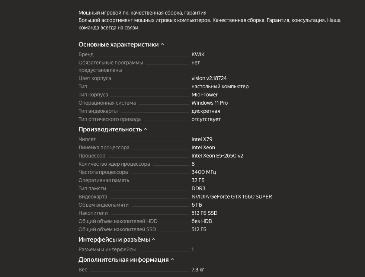Image resolution: width=365 pixels, height=277 pixels.
Task: Click the Windows 11 Pro value
Action: [209, 103]
